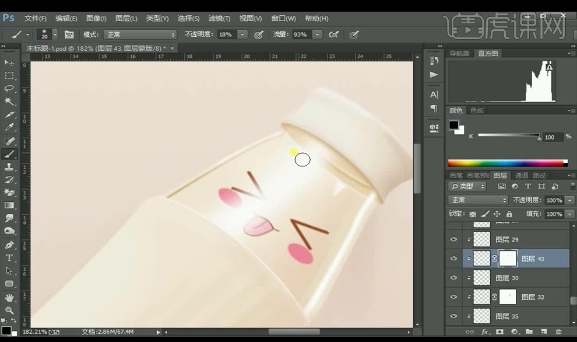Select the Zoom tool in toolbox

pos(9,310)
